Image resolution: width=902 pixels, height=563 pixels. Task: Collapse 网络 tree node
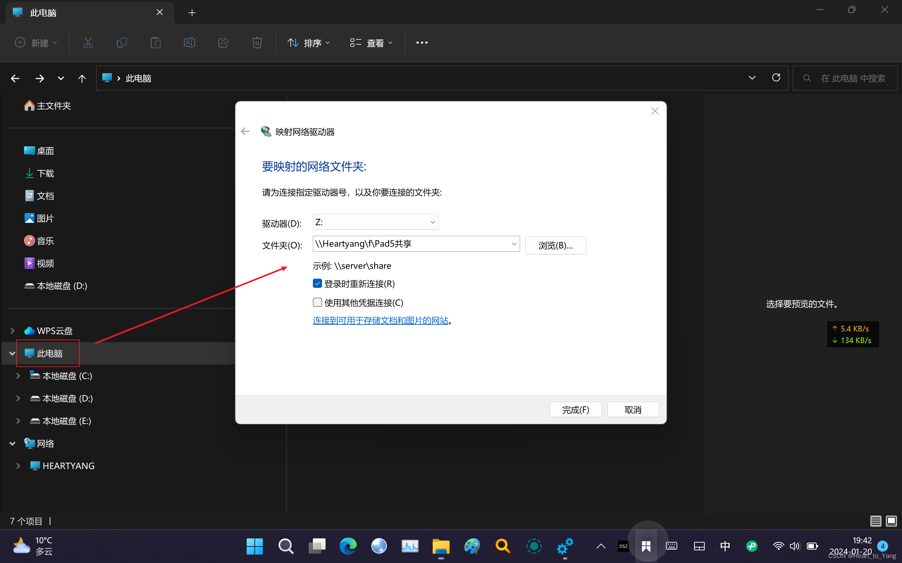(12, 443)
